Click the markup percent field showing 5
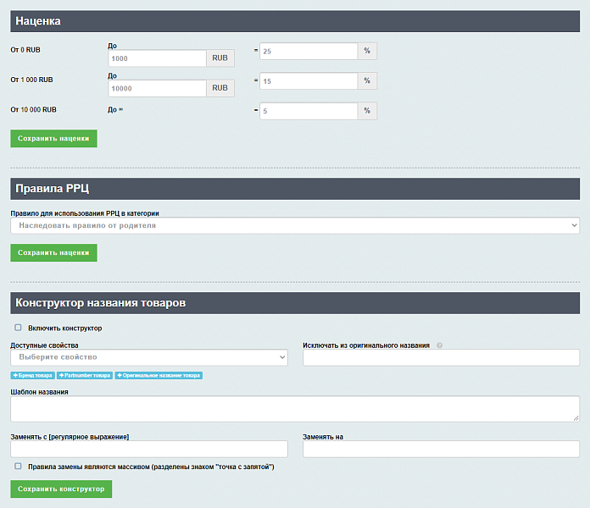Viewport: 590px width, 508px height. (x=309, y=111)
